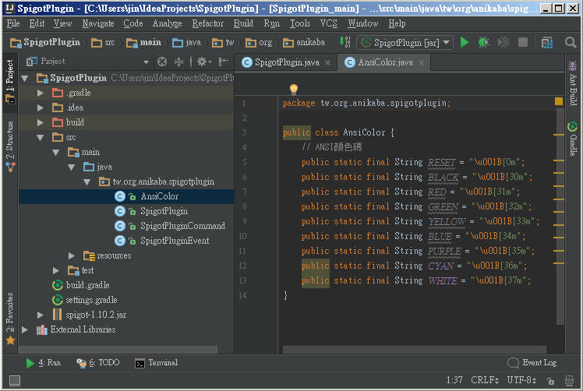Close the AnsiColor.java tab
Image resolution: width=583 pixels, height=391 pixels.
point(421,63)
